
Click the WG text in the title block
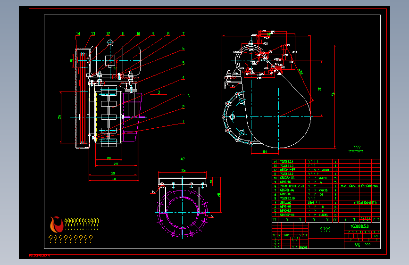358,245
